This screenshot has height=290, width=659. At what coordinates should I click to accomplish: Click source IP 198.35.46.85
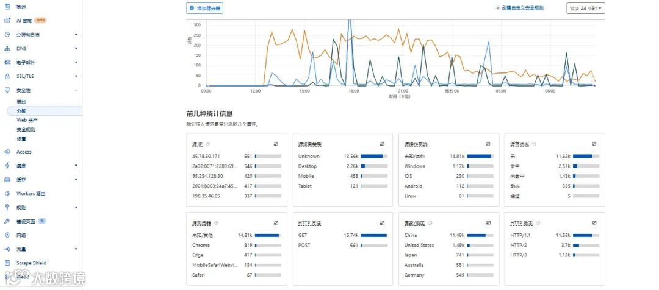tap(206, 196)
